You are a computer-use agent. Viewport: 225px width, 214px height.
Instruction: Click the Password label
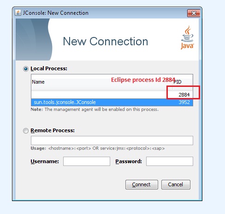click(129, 161)
